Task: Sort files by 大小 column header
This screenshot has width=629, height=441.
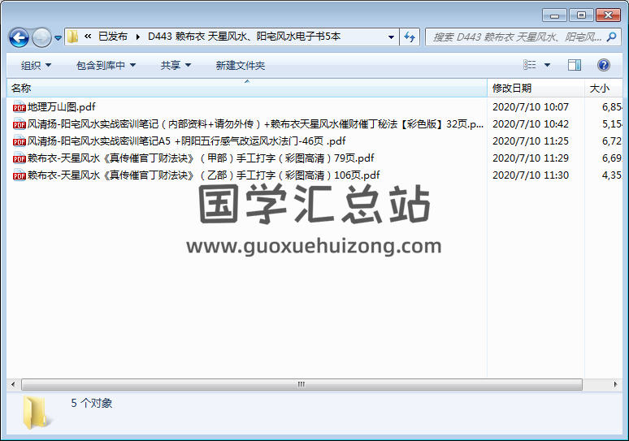Action: [604, 89]
